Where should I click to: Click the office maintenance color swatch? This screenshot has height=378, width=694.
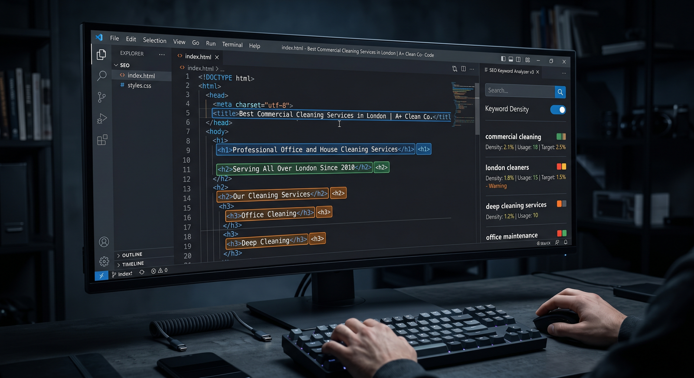coord(562,233)
